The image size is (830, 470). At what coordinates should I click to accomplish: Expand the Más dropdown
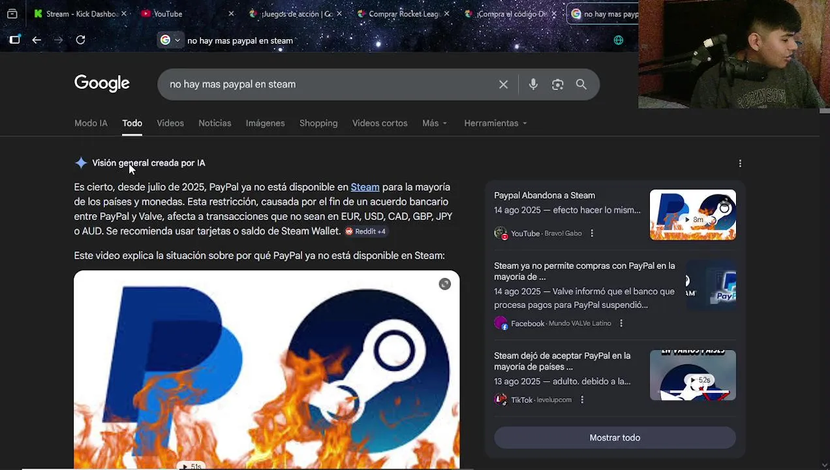435,123
